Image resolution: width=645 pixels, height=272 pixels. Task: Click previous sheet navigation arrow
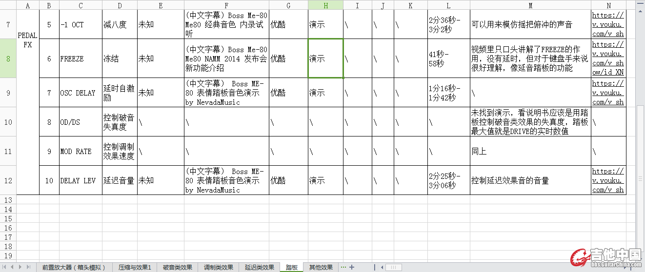pos(13,267)
